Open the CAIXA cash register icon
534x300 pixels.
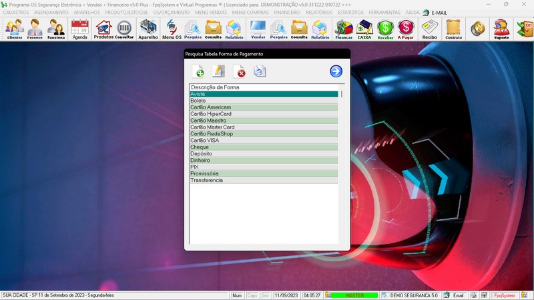coord(364,29)
